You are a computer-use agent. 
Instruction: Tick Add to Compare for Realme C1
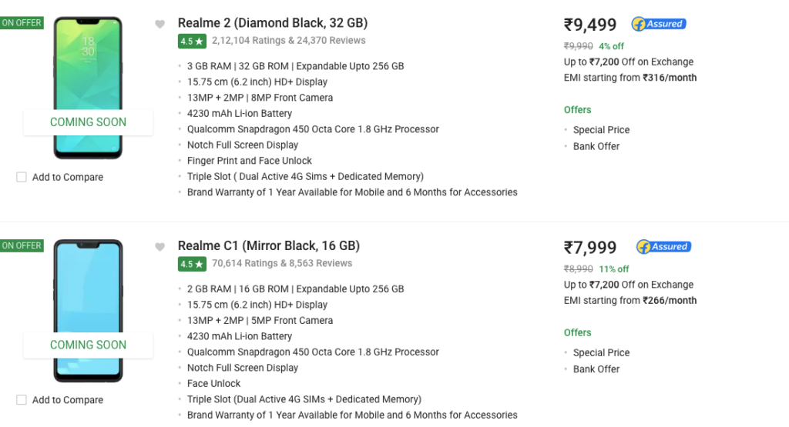(x=22, y=400)
